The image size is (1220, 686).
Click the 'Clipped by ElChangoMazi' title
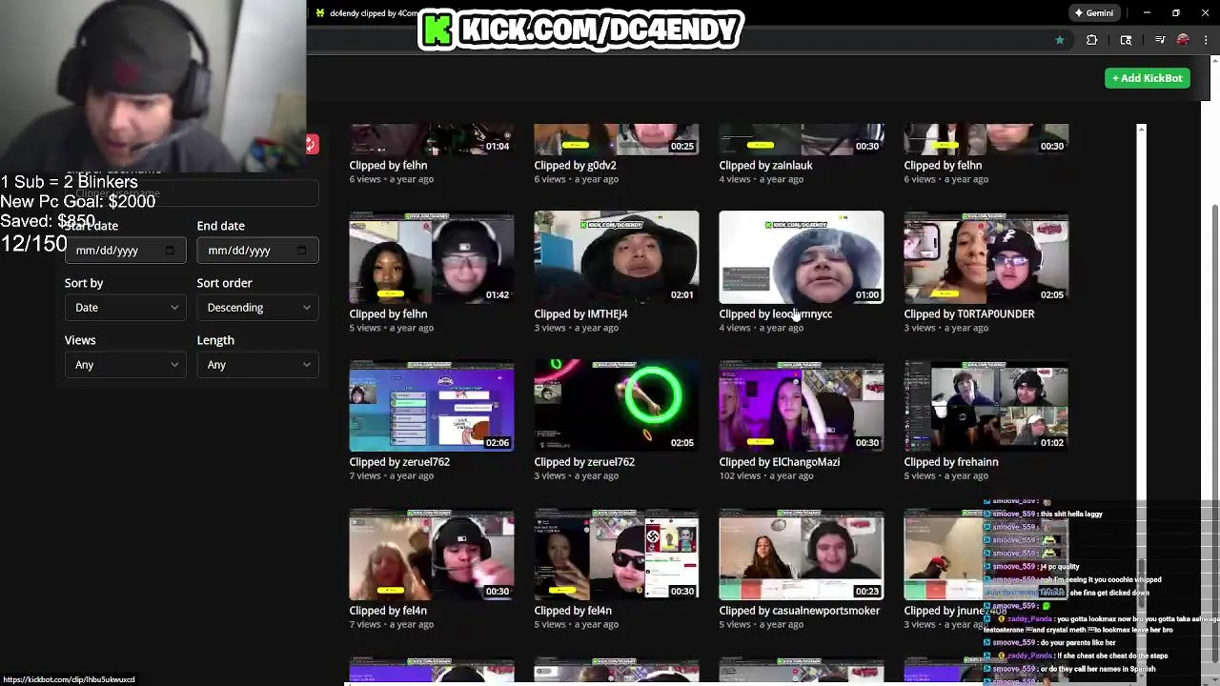tap(779, 462)
